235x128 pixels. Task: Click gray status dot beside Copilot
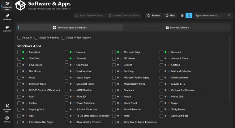coord(118,65)
